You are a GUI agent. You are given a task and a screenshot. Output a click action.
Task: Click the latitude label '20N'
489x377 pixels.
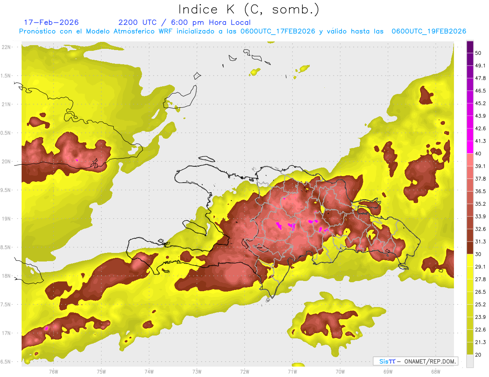point(6,161)
